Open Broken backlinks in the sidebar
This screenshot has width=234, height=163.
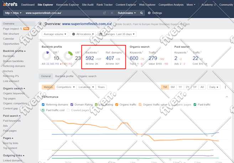coord(13,61)
